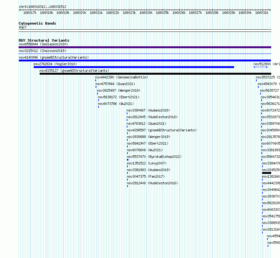The height and width of the screenshot is (258, 280).
Task: Open esv1351522 (Levy2007) variant
Action: click(147, 163)
